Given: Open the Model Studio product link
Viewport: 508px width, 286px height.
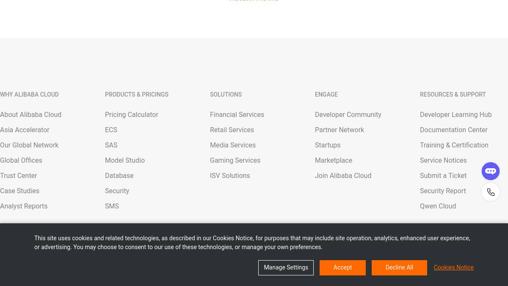Looking at the screenshot, I should (x=125, y=160).
